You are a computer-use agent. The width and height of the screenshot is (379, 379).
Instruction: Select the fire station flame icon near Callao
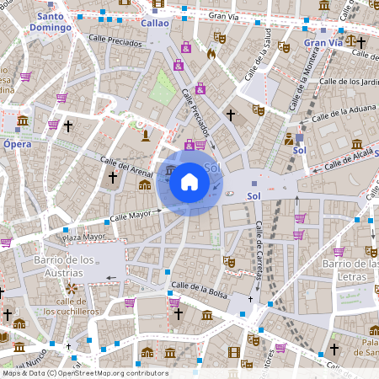211,53
